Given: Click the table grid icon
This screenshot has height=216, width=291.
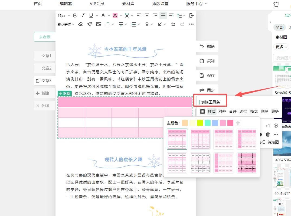Looking at the screenshot, I should click(202, 111).
